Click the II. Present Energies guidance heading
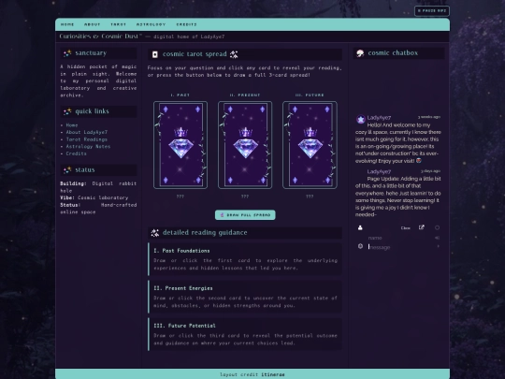This screenshot has height=379, width=505. coord(183,288)
